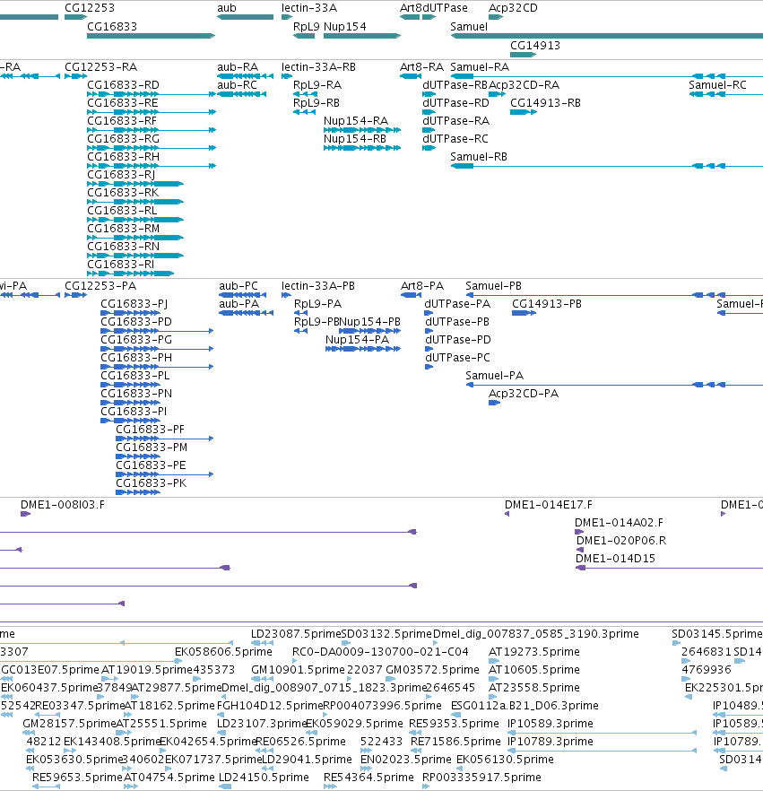
Task: Select protein CG16833-PJ
Action: (134, 304)
